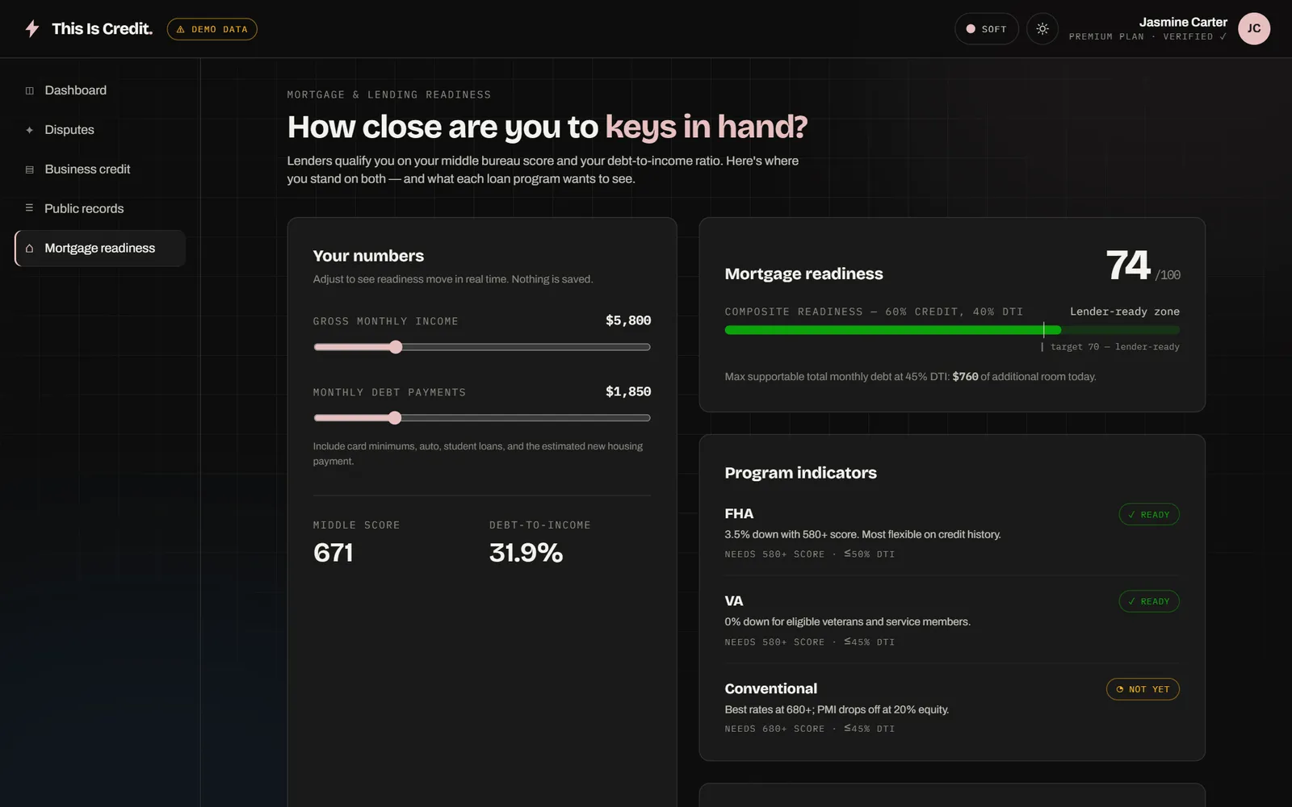Click the 671 middle score value
Viewport: 1292px width, 807px height.
[x=333, y=553]
